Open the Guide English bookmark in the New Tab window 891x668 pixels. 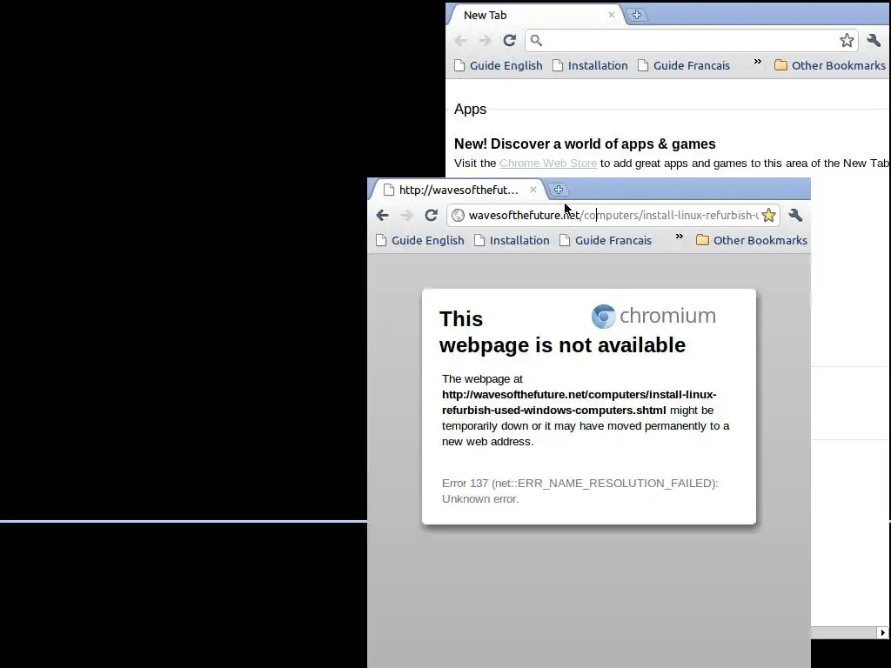[x=499, y=65]
